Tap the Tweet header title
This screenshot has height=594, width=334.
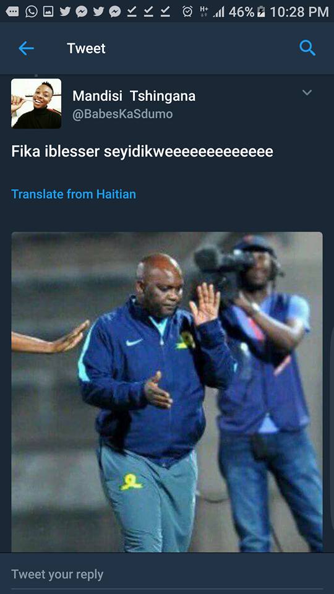[87, 48]
